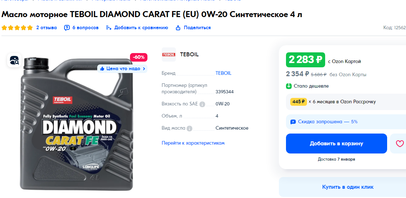
Task: Click the share icon
Action: tap(178, 28)
